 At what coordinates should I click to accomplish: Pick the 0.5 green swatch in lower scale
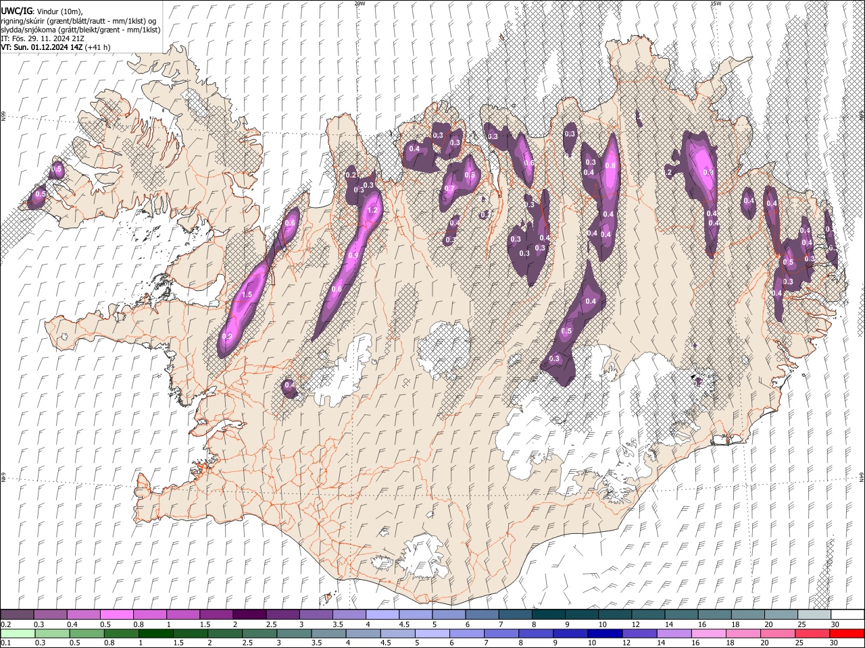[x=86, y=634]
